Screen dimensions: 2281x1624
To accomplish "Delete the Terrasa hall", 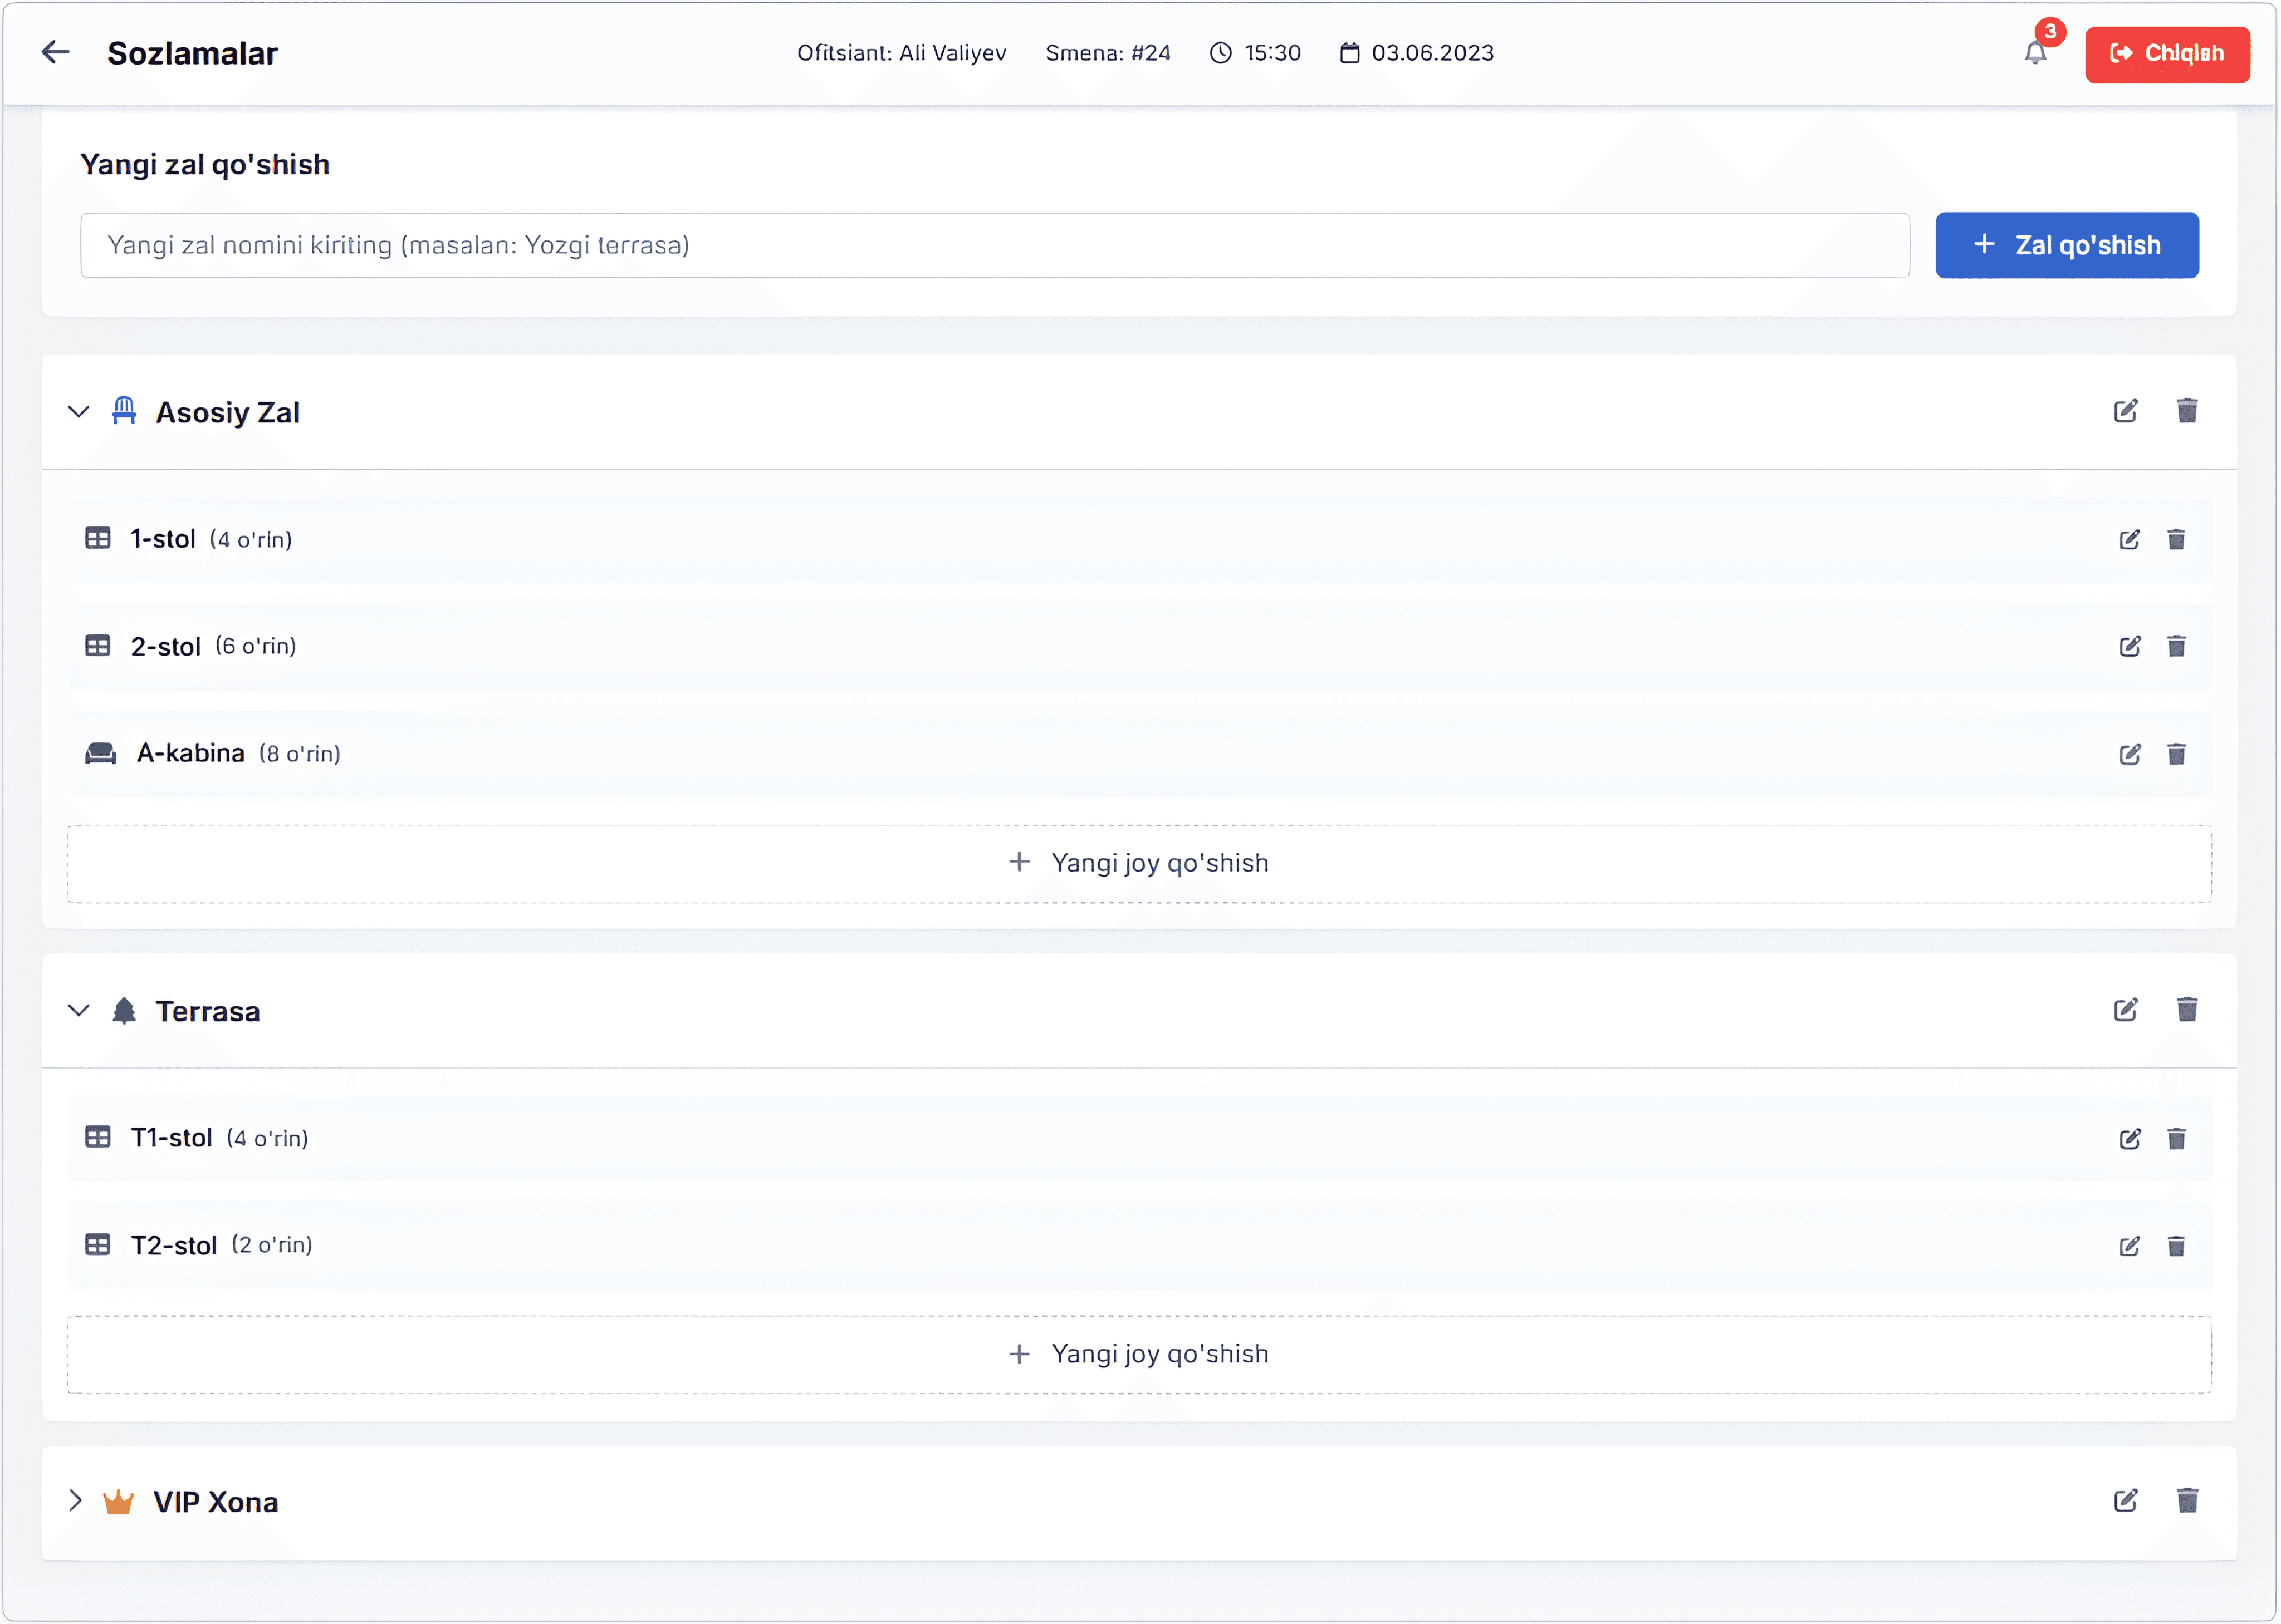I will pyautogui.click(x=2187, y=1010).
